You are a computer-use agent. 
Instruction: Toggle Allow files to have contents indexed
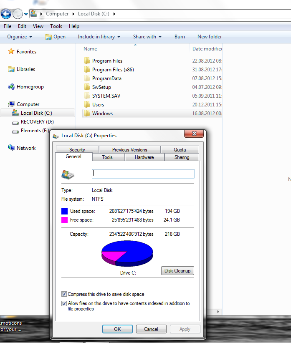pyautogui.click(x=64, y=303)
